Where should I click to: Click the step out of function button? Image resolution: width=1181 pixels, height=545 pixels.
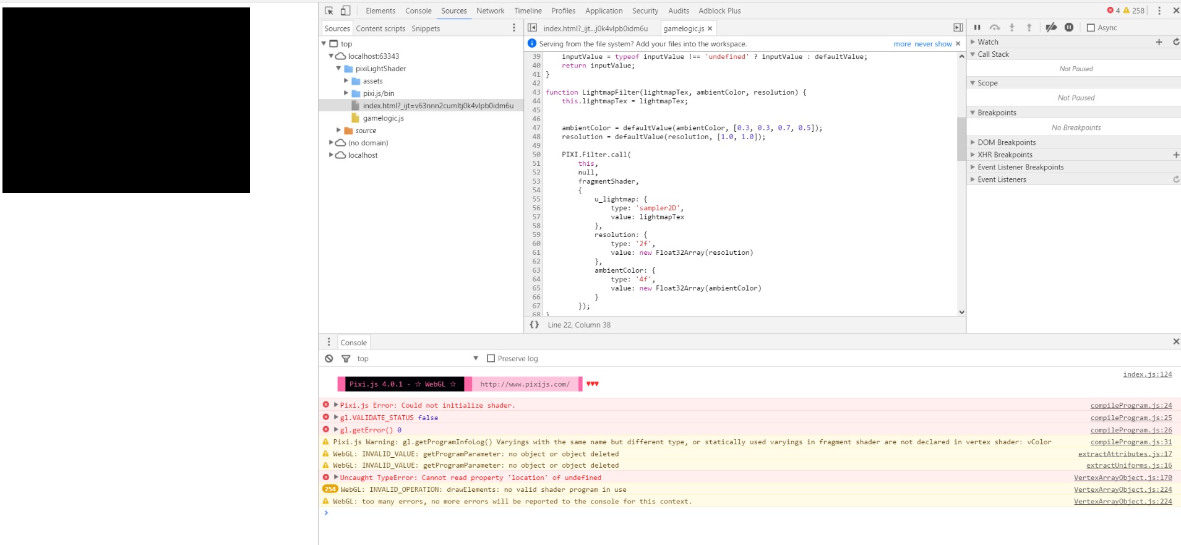(x=1029, y=27)
